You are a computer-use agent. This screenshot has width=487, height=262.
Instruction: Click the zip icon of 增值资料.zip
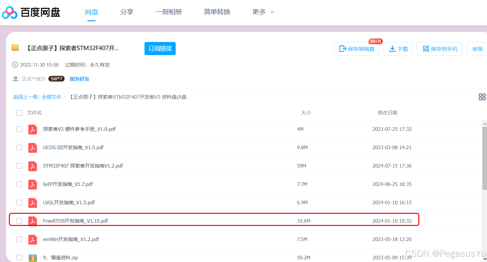tap(33, 258)
